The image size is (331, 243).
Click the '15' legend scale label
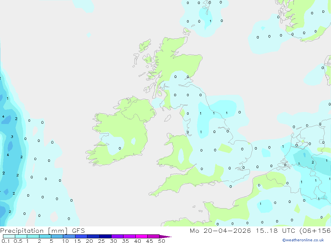tap(77, 241)
